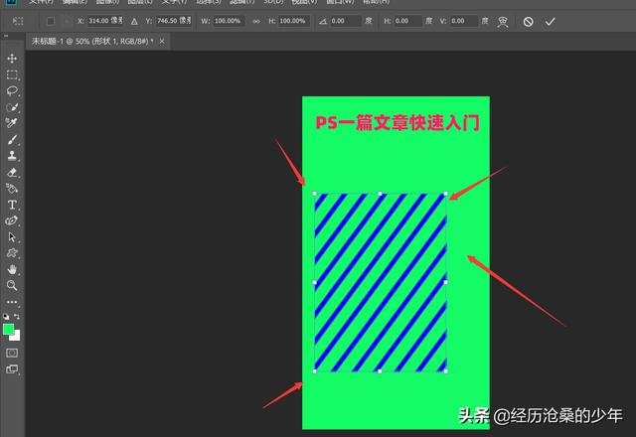Viewport: 636px width, 437px height.
Task: Click the top-right transform handle
Action: (x=446, y=194)
